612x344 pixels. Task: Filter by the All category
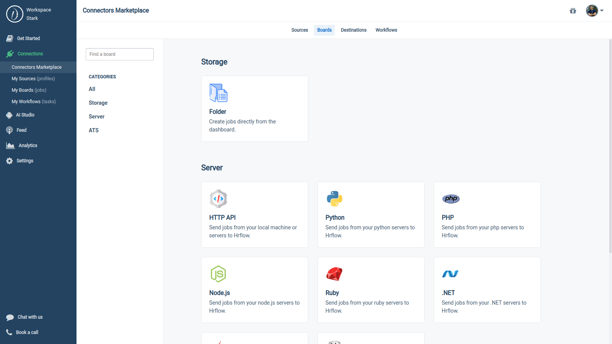(x=92, y=89)
